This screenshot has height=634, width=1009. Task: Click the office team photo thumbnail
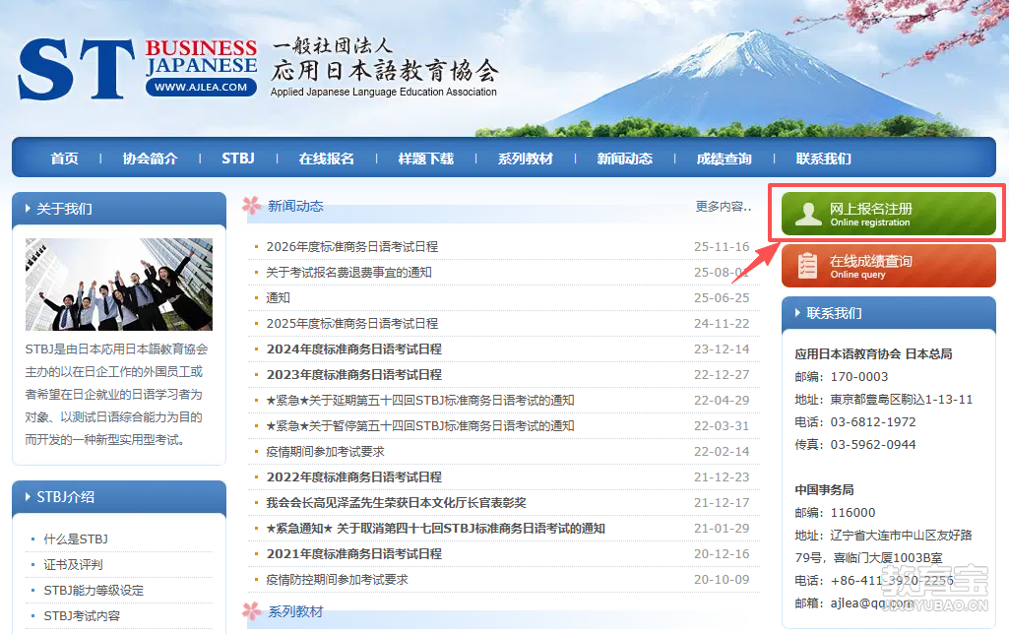118,285
